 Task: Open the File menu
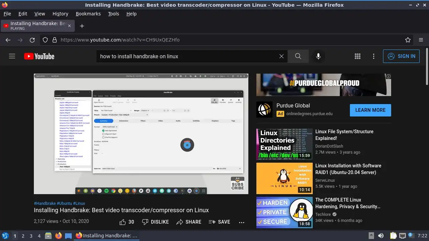[7, 14]
